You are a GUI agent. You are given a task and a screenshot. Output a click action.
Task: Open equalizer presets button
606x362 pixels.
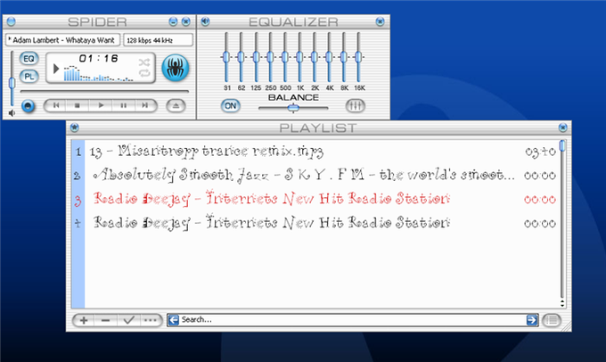point(355,105)
